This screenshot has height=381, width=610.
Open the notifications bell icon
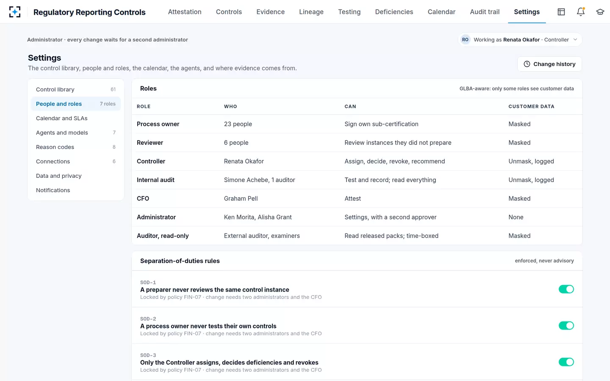(581, 12)
